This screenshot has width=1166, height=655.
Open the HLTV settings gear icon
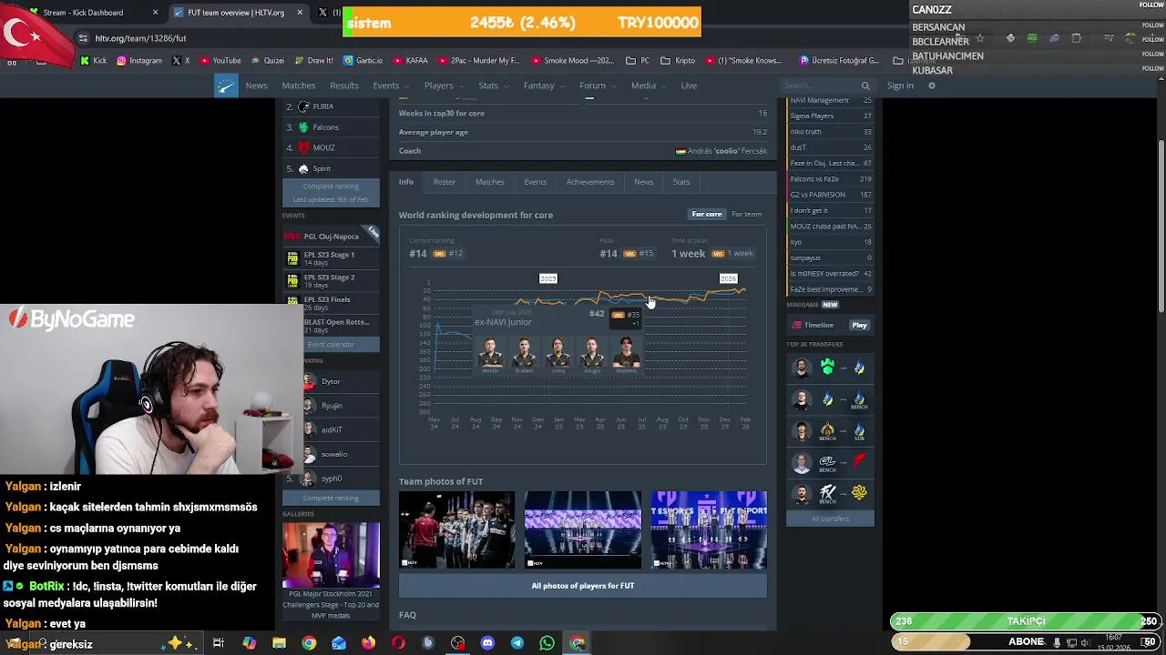click(931, 86)
